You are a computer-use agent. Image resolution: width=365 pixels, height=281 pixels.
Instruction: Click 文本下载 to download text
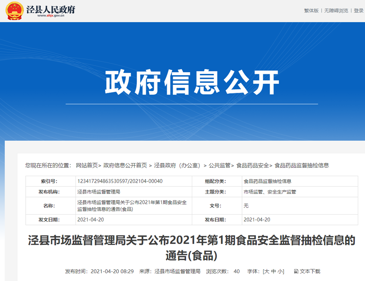pos(310,271)
